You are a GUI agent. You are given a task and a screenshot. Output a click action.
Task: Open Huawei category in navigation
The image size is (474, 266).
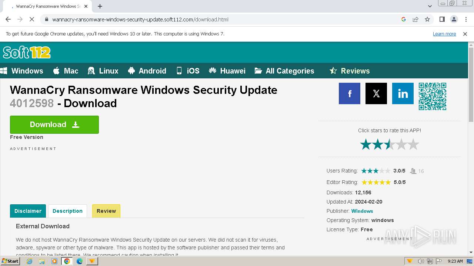pos(227,71)
